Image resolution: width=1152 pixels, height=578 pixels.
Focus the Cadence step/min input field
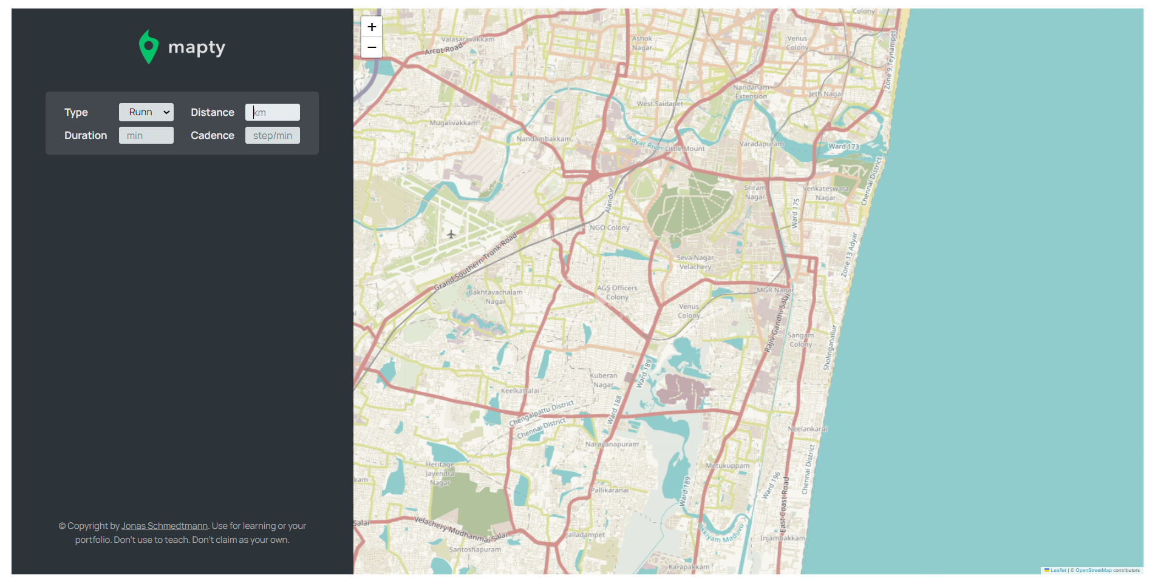[273, 135]
